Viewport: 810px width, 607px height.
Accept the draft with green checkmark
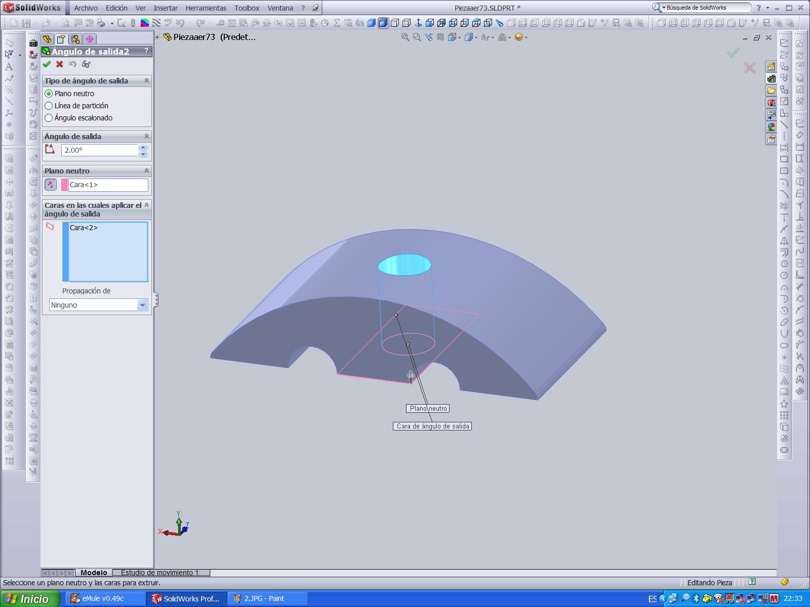[47, 64]
